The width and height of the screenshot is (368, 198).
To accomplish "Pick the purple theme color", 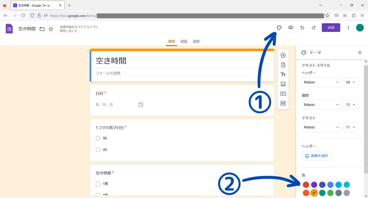I will tap(314, 185).
